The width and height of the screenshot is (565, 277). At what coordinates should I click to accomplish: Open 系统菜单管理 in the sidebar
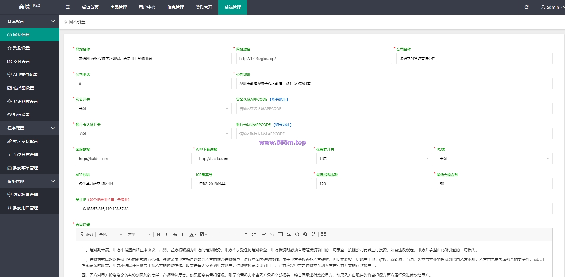(x=30, y=168)
